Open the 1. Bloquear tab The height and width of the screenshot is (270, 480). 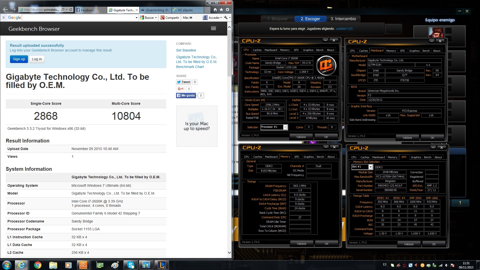point(277,19)
